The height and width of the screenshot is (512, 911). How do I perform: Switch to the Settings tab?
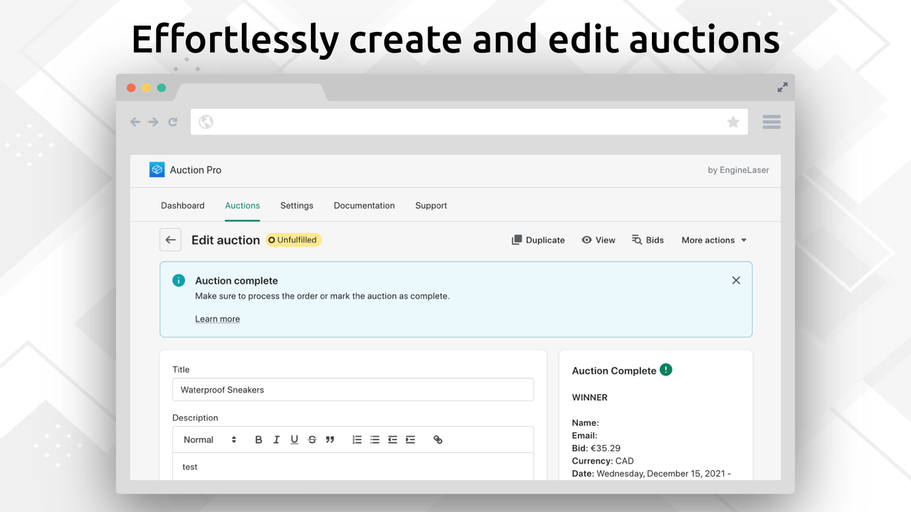(x=297, y=206)
